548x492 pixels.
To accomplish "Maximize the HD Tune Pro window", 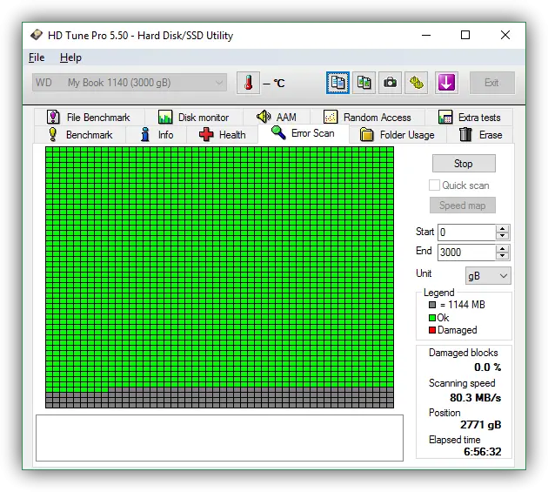I will pyautogui.click(x=465, y=35).
